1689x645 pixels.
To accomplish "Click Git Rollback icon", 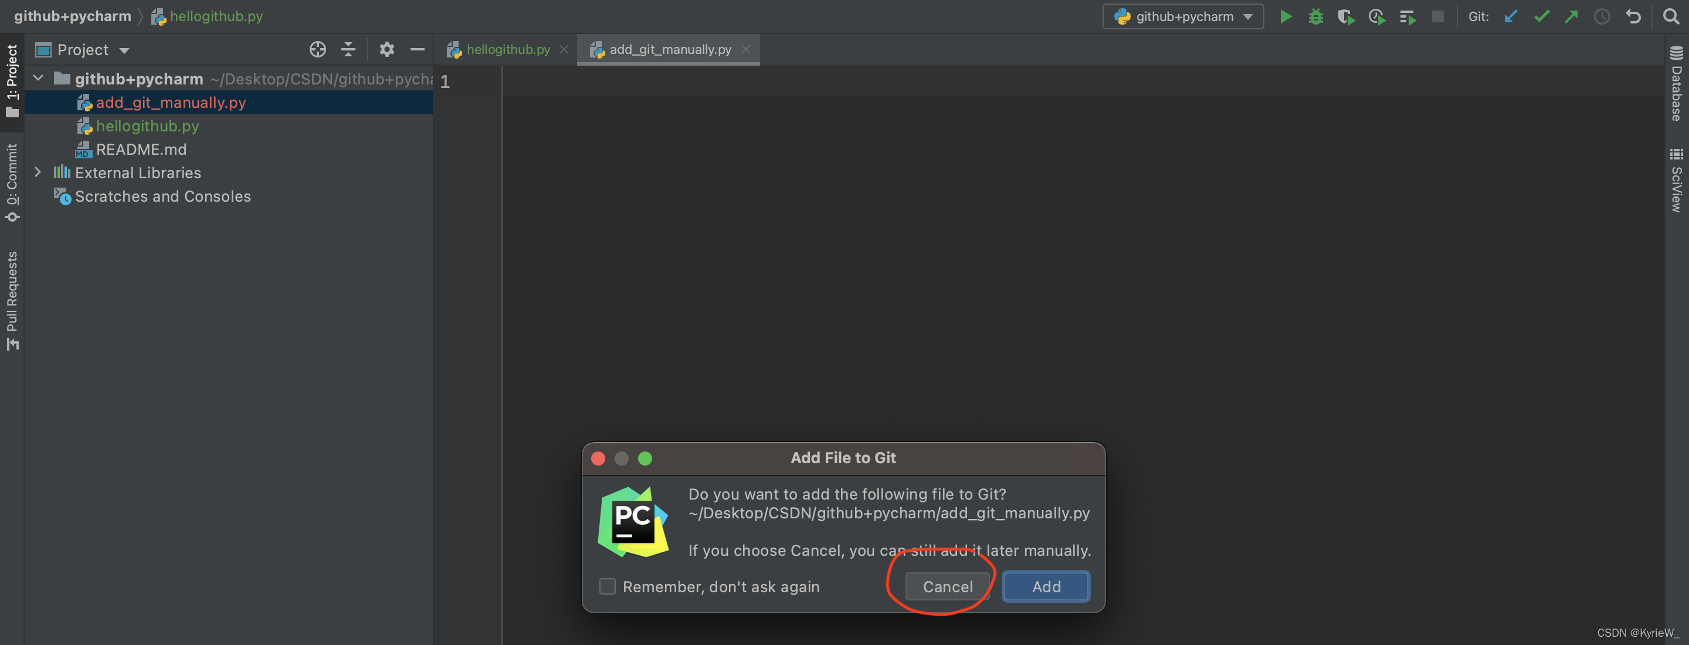I will click(x=1633, y=17).
